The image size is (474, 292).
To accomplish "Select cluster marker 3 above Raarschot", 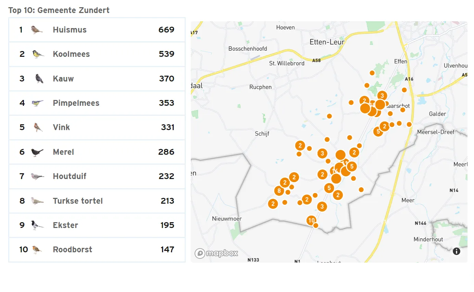I will coord(382,96).
